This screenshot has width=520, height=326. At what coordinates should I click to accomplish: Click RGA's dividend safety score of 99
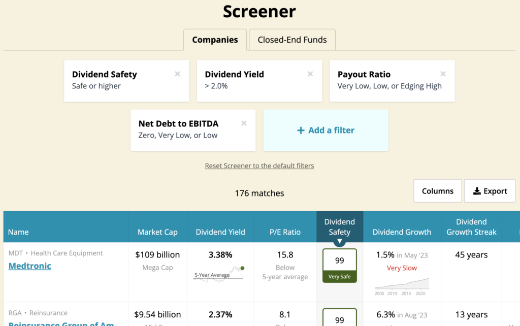[x=339, y=319]
